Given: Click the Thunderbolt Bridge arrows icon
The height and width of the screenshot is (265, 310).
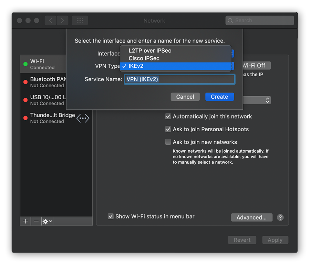Looking at the screenshot, I should (x=83, y=118).
